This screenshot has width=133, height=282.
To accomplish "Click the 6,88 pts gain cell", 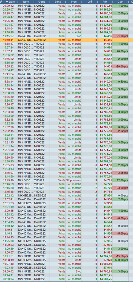I will coord(120,127).
